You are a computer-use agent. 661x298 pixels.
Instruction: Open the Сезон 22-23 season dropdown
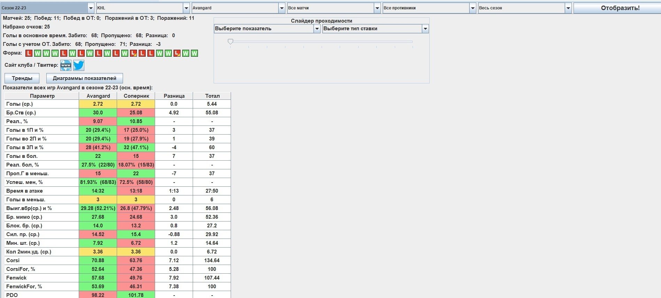click(91, 8)
